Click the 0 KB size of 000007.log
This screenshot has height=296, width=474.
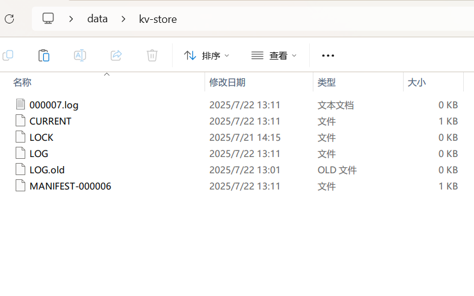click(x=448, y=105)
